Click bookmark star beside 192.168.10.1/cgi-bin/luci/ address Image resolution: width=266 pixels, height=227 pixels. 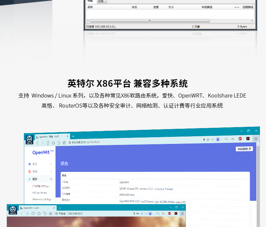64,143
